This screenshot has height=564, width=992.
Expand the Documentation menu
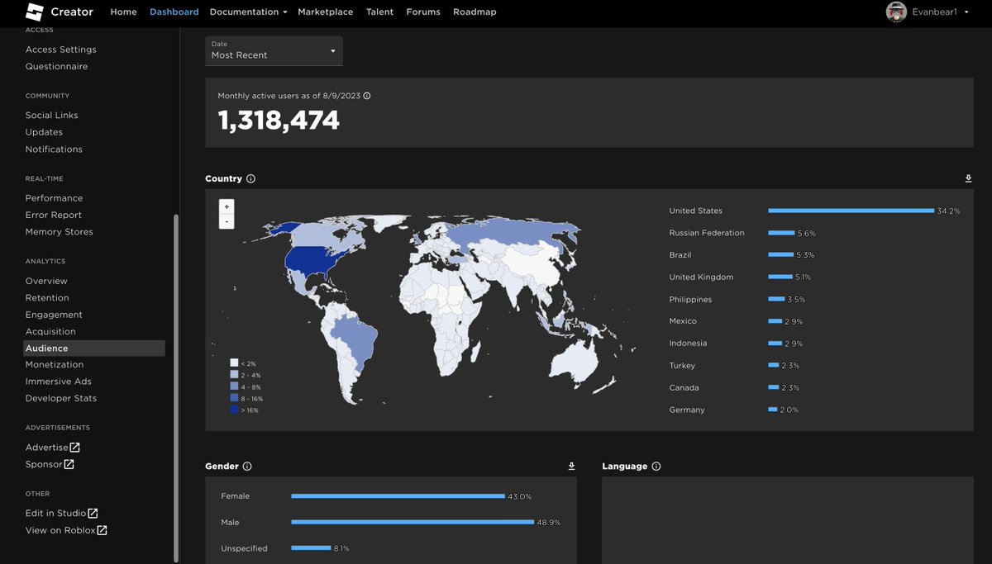(248, 12)
